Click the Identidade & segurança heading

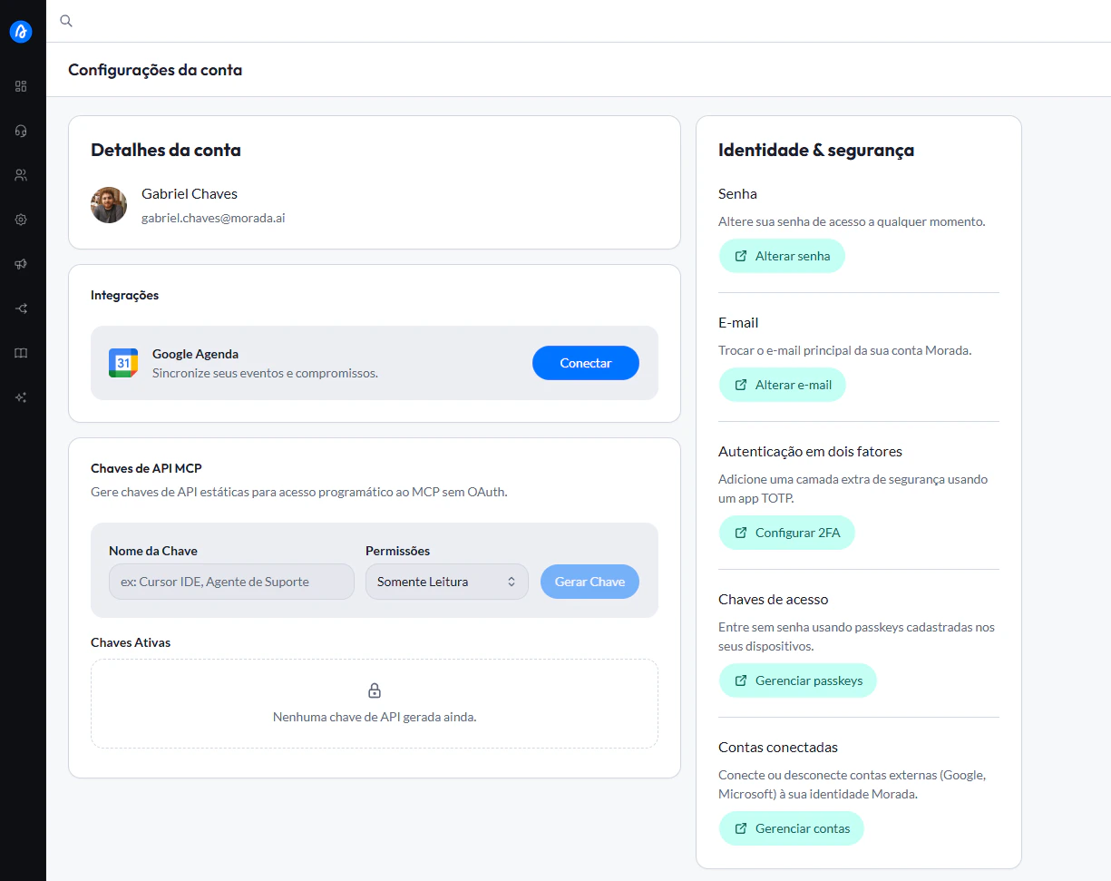tap(816, 151)
